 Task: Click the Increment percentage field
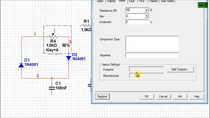[x=137, y=22]
